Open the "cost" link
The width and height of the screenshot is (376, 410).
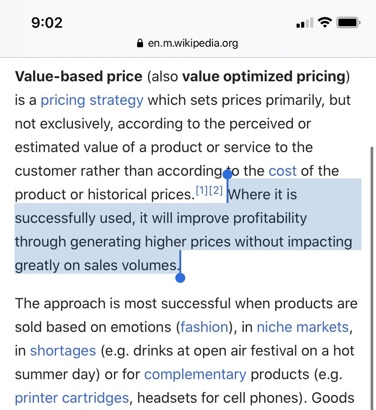tap(282, 171)
